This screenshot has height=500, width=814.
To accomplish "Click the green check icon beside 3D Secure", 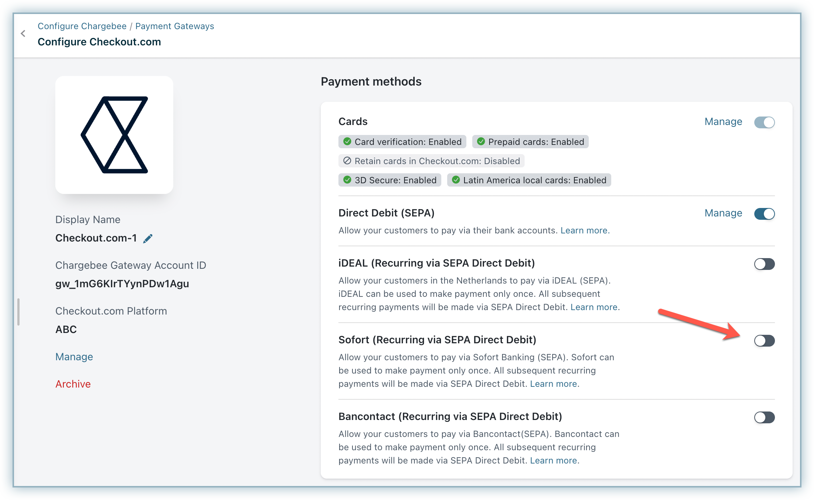I will pyautogui.click(x=347, y=180).
